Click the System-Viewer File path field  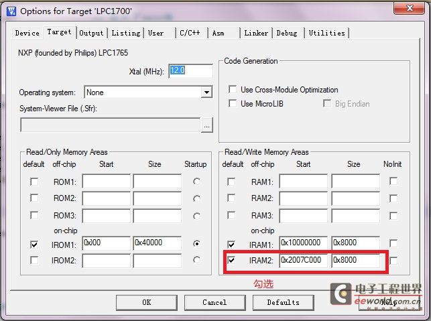110,125
